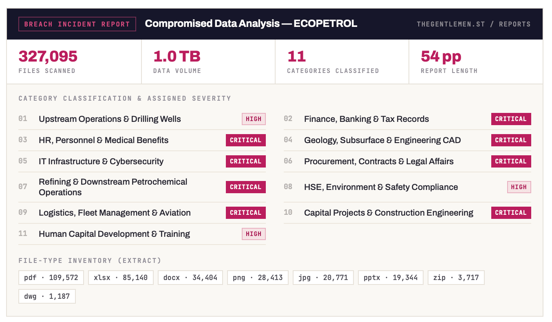Select the FILES SCANNED label
Viewport: 552px width, 322px height.
pyautogui.click(x=47, y=71)
